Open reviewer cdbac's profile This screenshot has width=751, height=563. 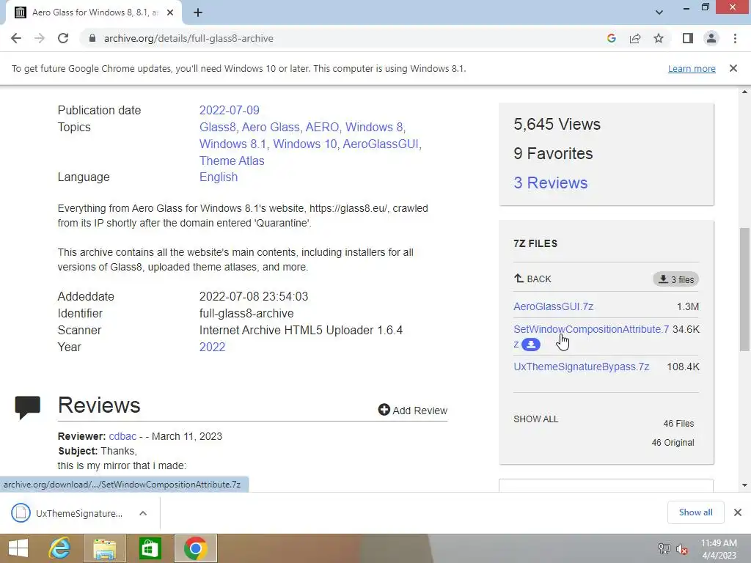click(122, 436)
